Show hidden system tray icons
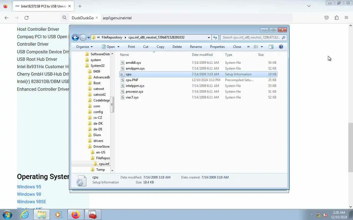The width and height of the screenshot is (353, 220). [312, 215]
